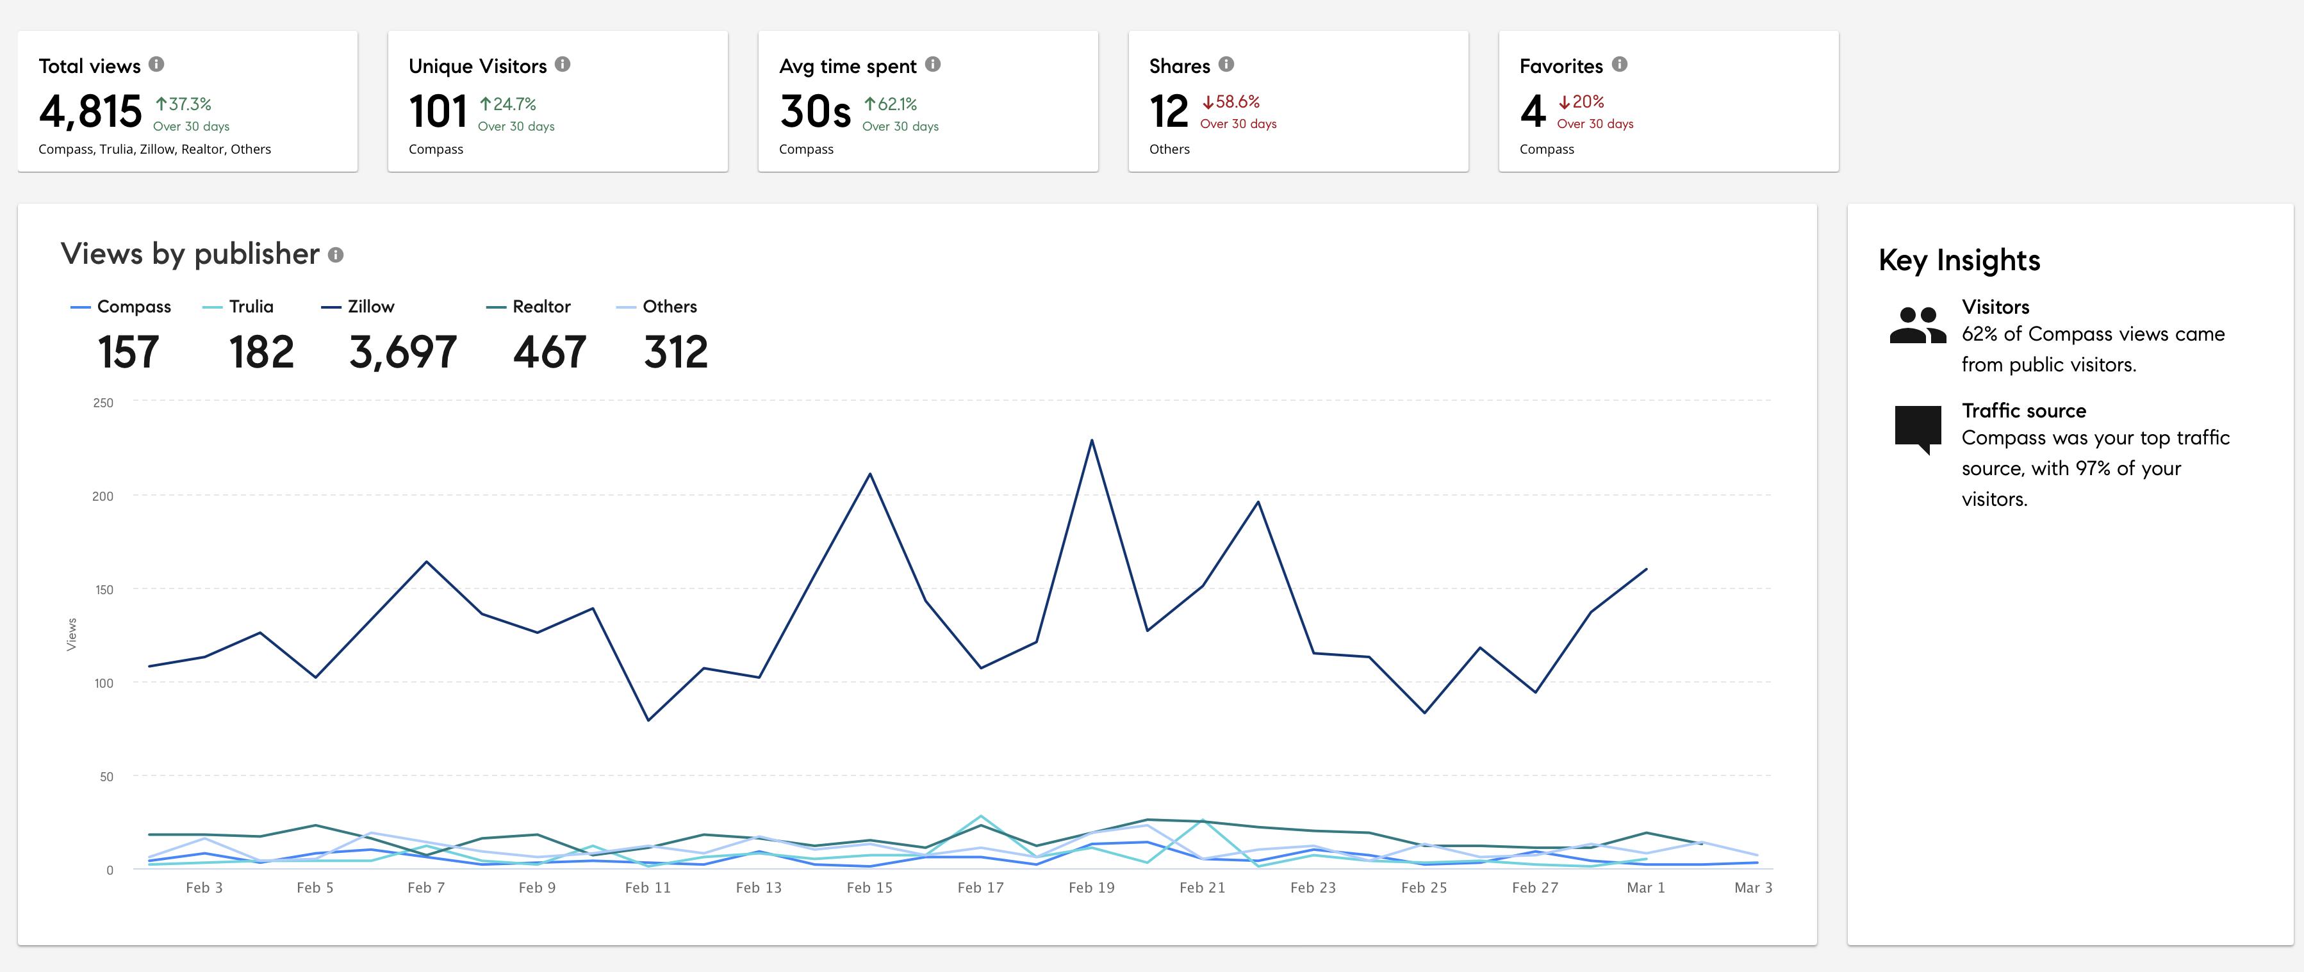Click the Mar 1 label on x-axis

[x=1646, y=888]
